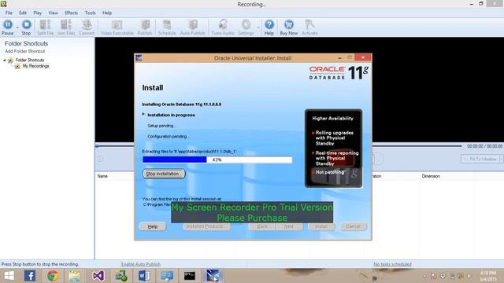Open the Tools menu
Viewport: 504px width, 283px height.
(x=90, y=13)
